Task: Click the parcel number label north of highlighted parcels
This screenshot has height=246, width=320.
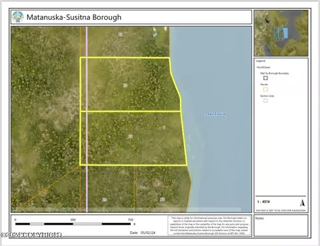Action: pos(120,35)
